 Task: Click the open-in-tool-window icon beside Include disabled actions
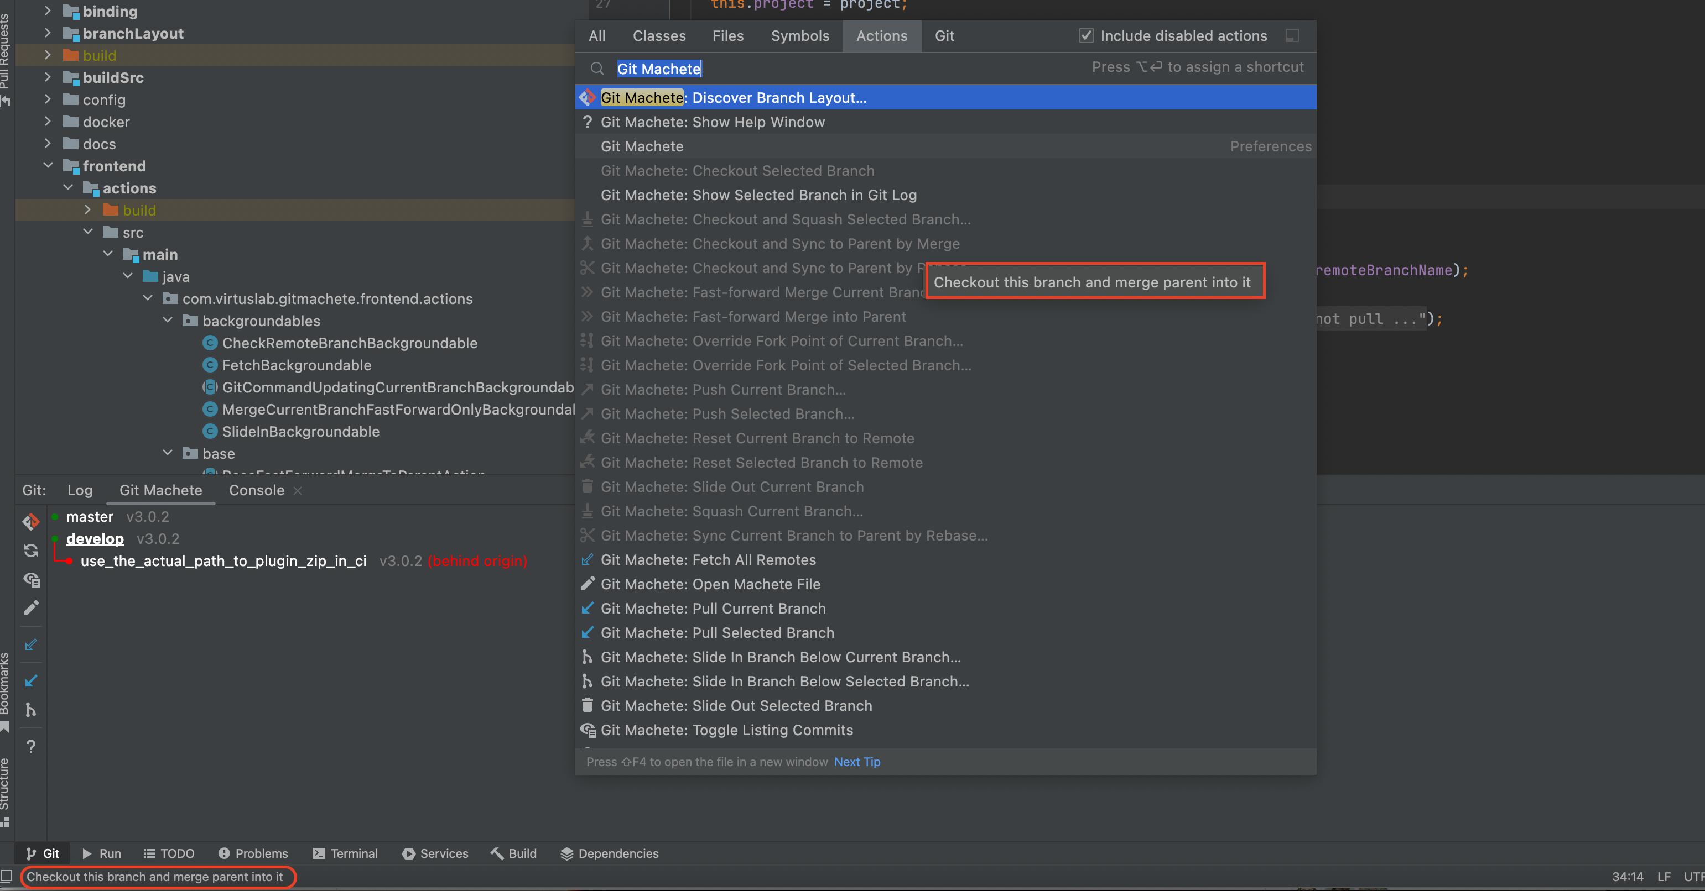tap(1291, 36)
